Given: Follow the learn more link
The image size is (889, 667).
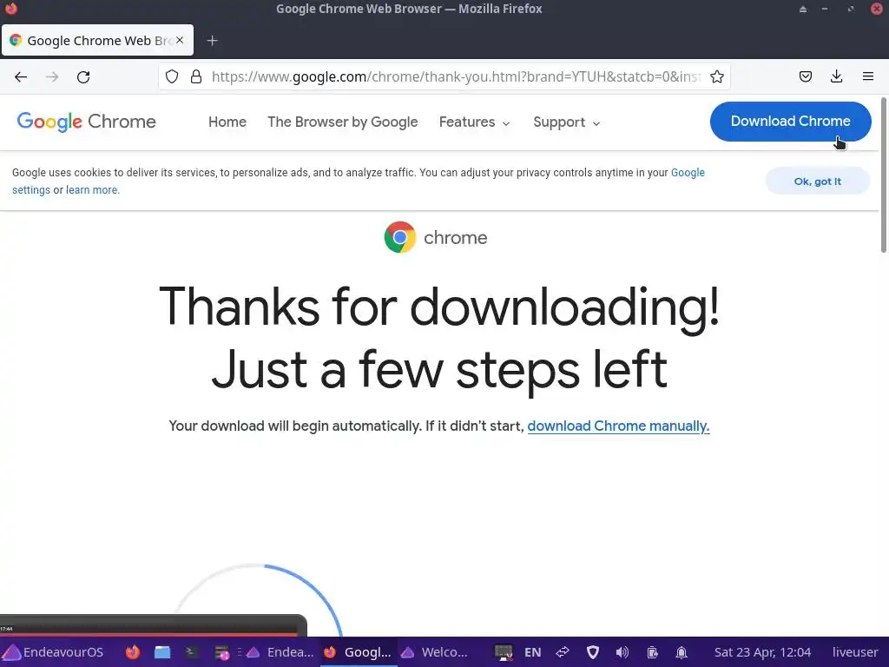Looking at the screenshot, I should pos(93,190).
